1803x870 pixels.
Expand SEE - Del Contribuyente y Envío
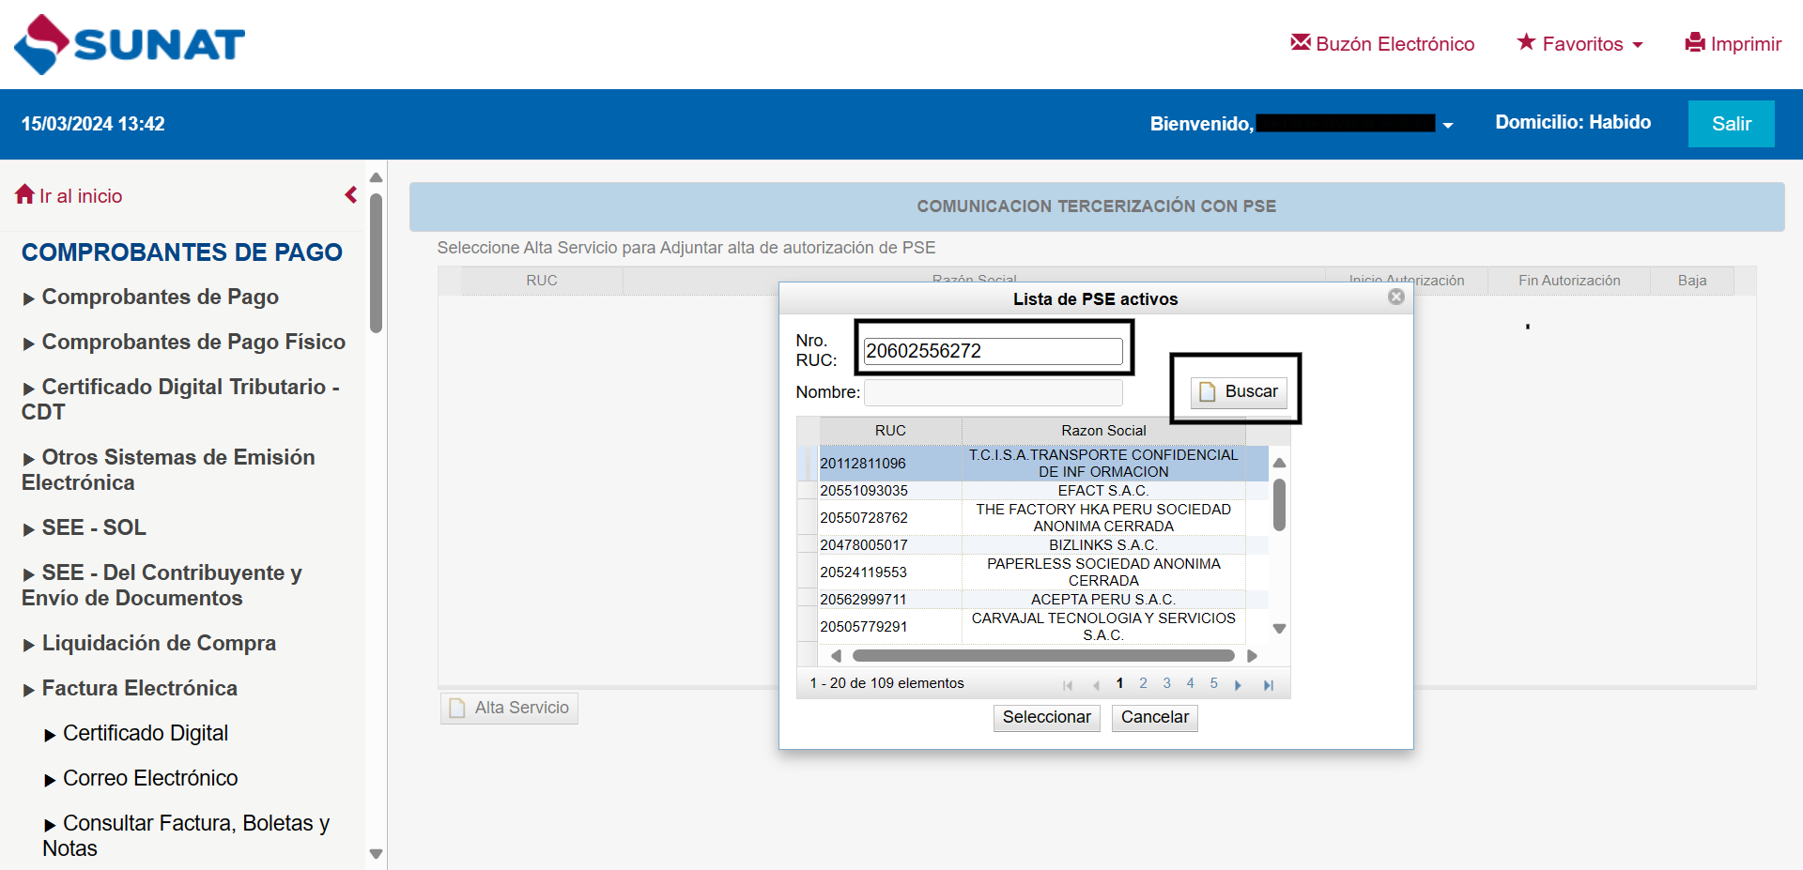pos(162,585)
